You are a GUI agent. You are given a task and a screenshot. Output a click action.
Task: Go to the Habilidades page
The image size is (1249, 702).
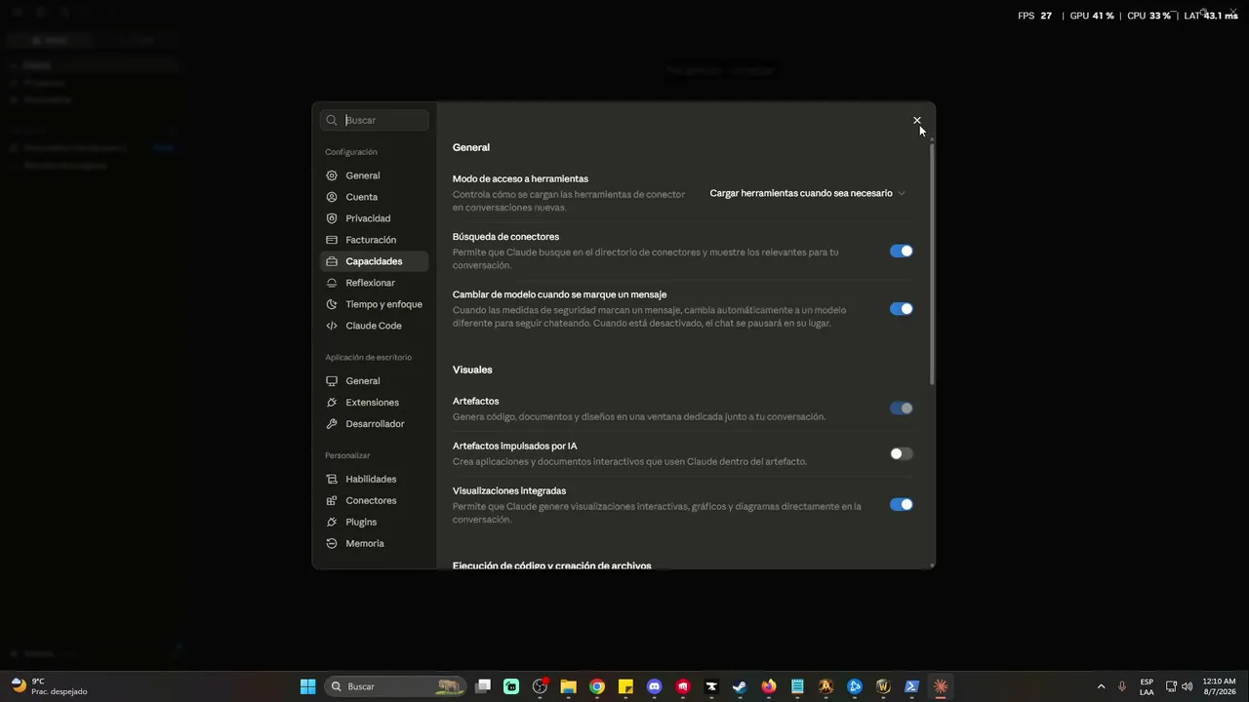374,480
